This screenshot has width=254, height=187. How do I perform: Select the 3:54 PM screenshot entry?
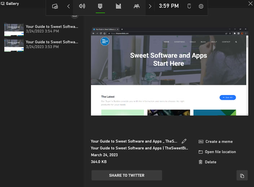pos(41,29)
